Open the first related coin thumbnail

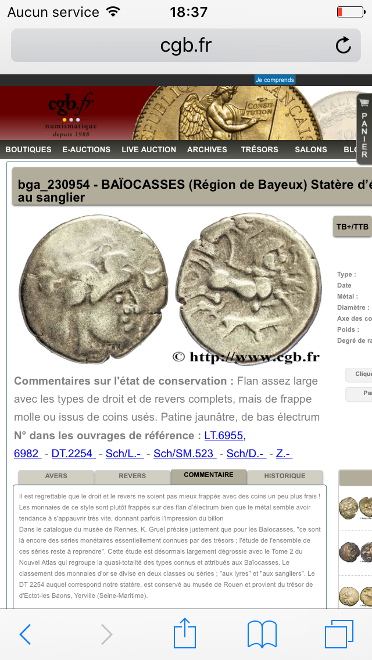356,508
